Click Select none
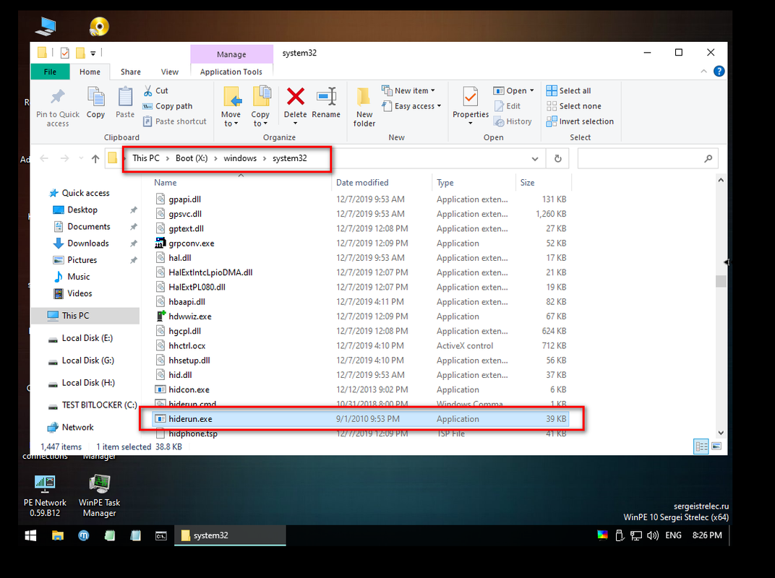Screen dimensions: 775x578 coord(574,106)
